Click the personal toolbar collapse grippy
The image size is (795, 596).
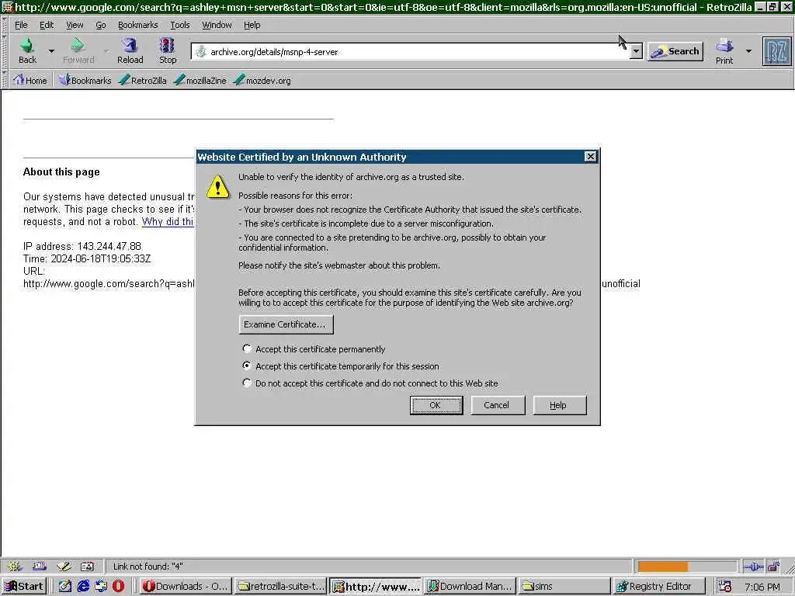click(5, 80)
